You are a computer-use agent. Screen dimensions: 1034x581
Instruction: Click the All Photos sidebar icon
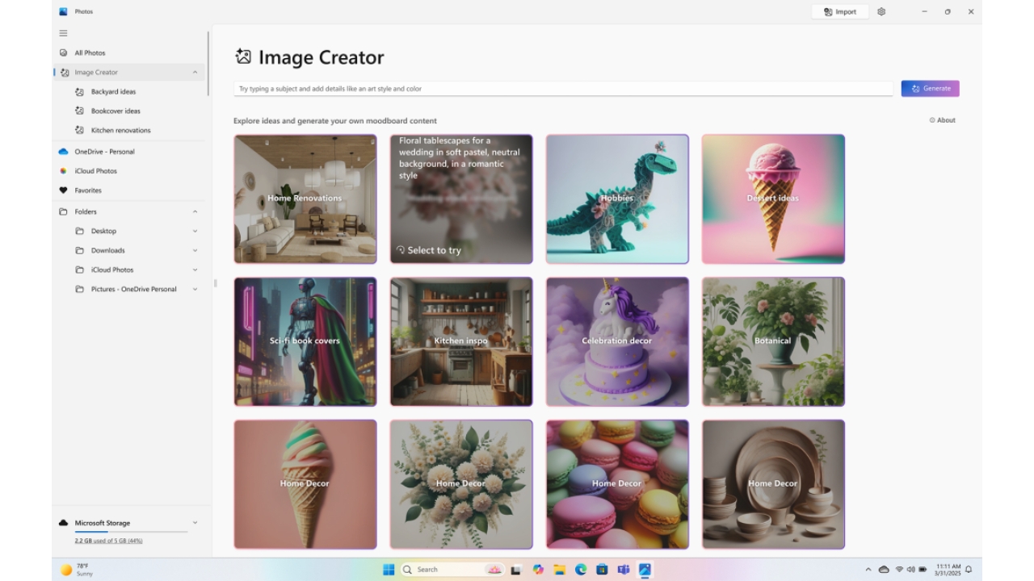(x=64, y=53)
